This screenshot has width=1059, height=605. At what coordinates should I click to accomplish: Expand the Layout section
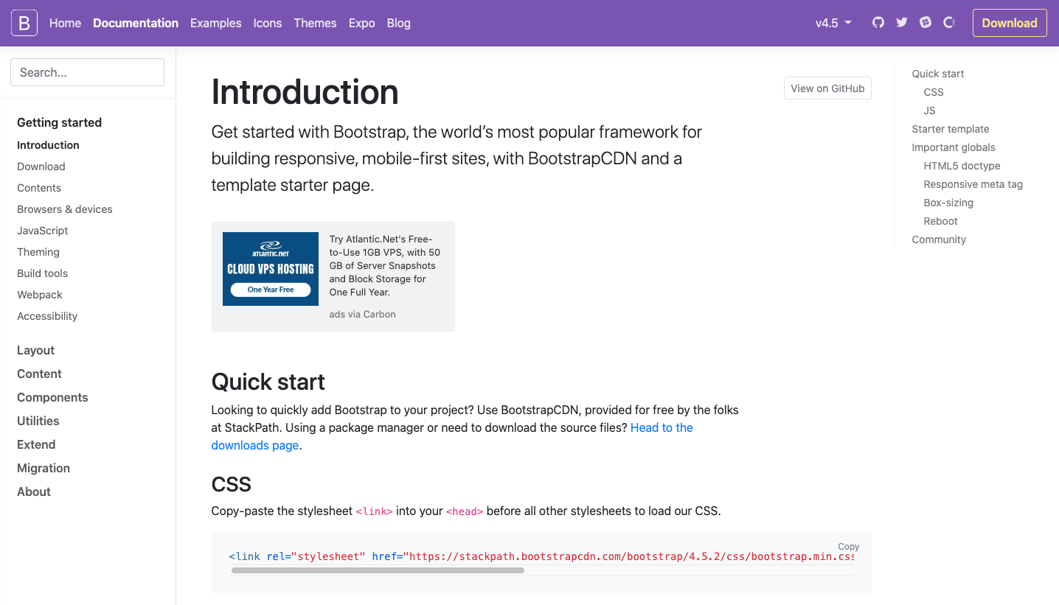pyautogui.click(x=35, y=350)
